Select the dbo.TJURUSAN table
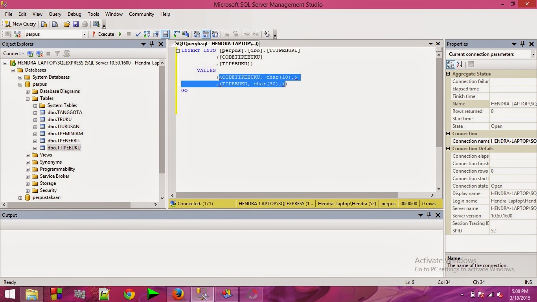Screen dimensions: 537x302 pos(63,127)
